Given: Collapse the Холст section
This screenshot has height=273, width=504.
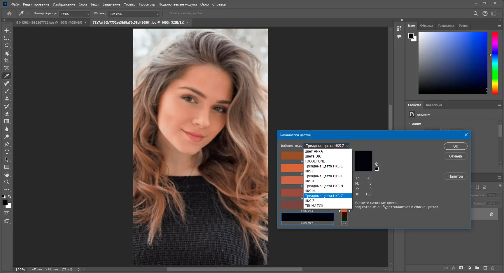Looking at the screenshot, I should pyautogui.click(x=409, y=124).
